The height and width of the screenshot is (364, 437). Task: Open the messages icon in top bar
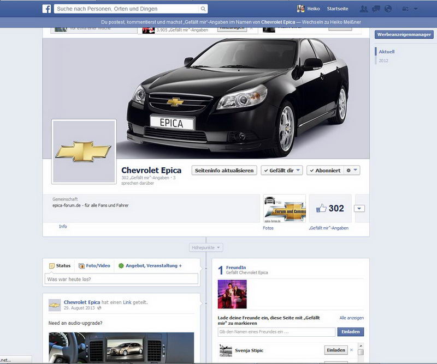click(x=376, y=9)
